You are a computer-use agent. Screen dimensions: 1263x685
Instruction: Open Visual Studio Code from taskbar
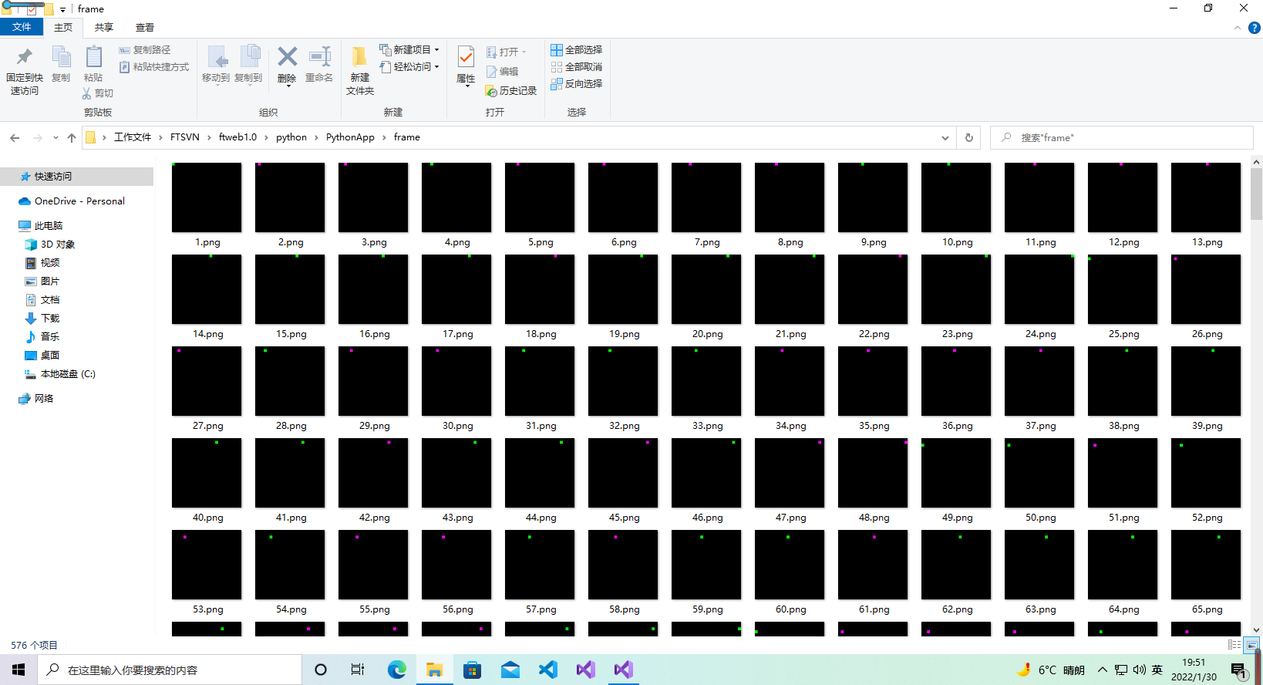pyautogui.click(x=548, y=670)
